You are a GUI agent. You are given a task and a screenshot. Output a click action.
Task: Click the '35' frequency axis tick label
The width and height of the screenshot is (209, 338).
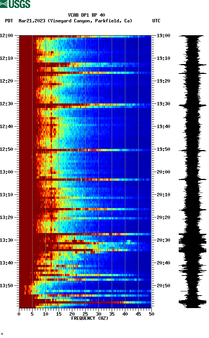(112, 314)
